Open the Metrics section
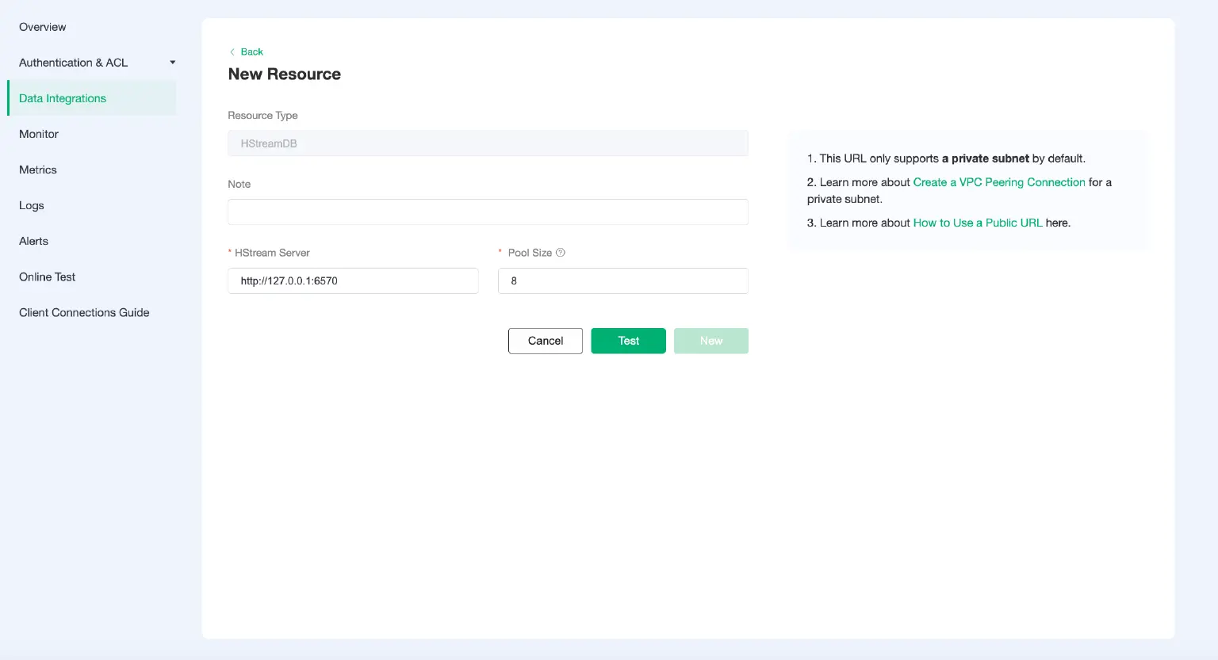Viewport: 1218px width, 660px height. (x=37, y=170)
